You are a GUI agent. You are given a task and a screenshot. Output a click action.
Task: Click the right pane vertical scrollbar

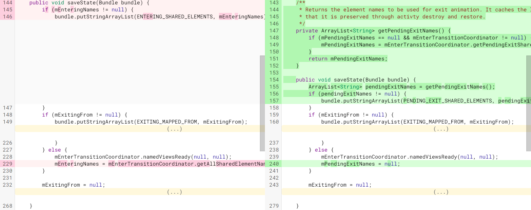tap(528, 103)
